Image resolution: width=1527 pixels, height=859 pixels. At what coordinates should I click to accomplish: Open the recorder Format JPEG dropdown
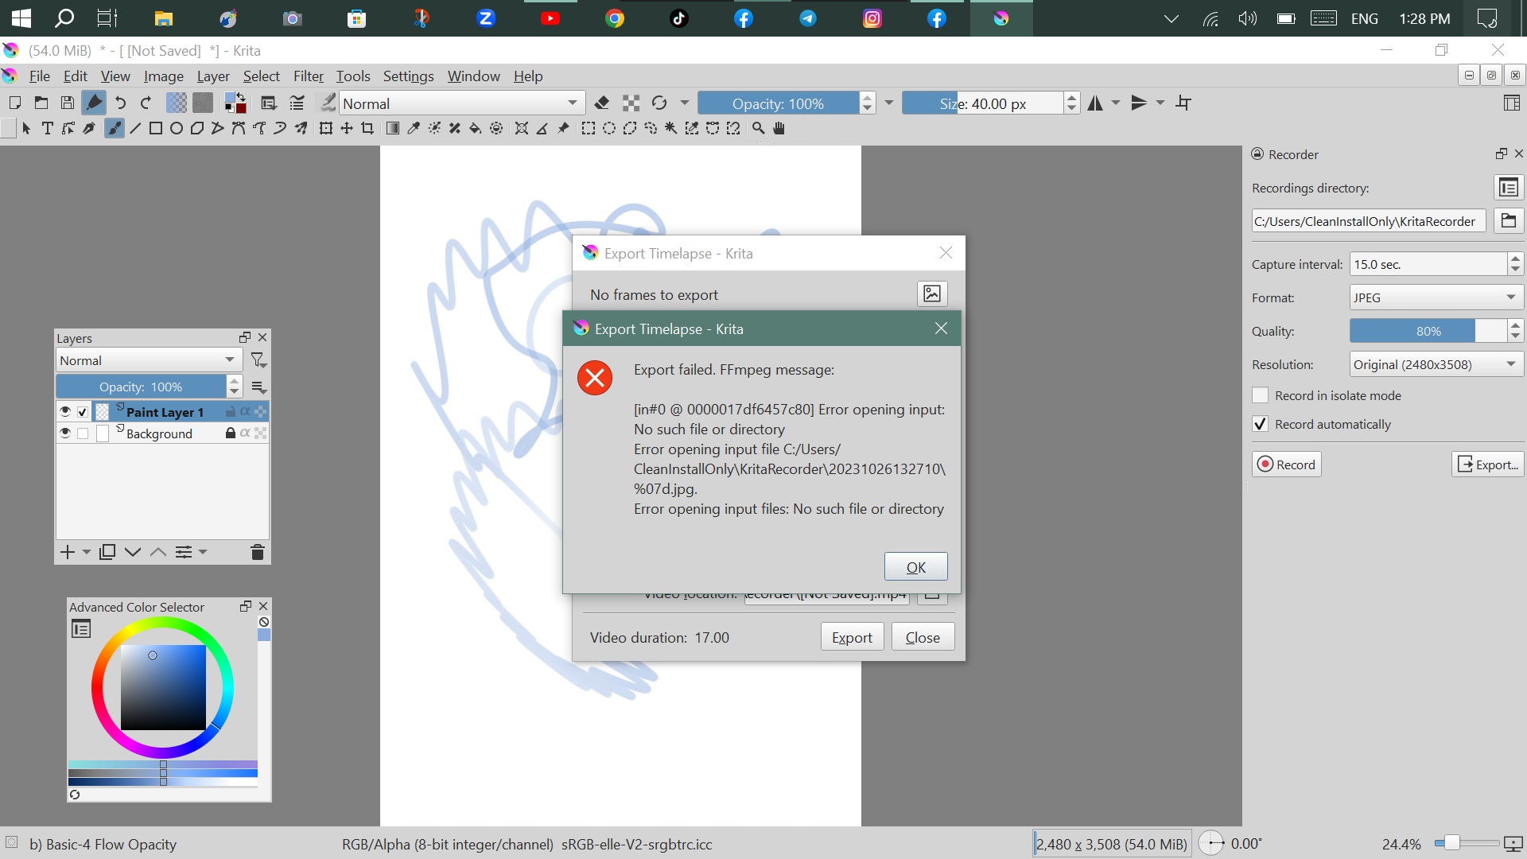click(x=1436, y=297)
